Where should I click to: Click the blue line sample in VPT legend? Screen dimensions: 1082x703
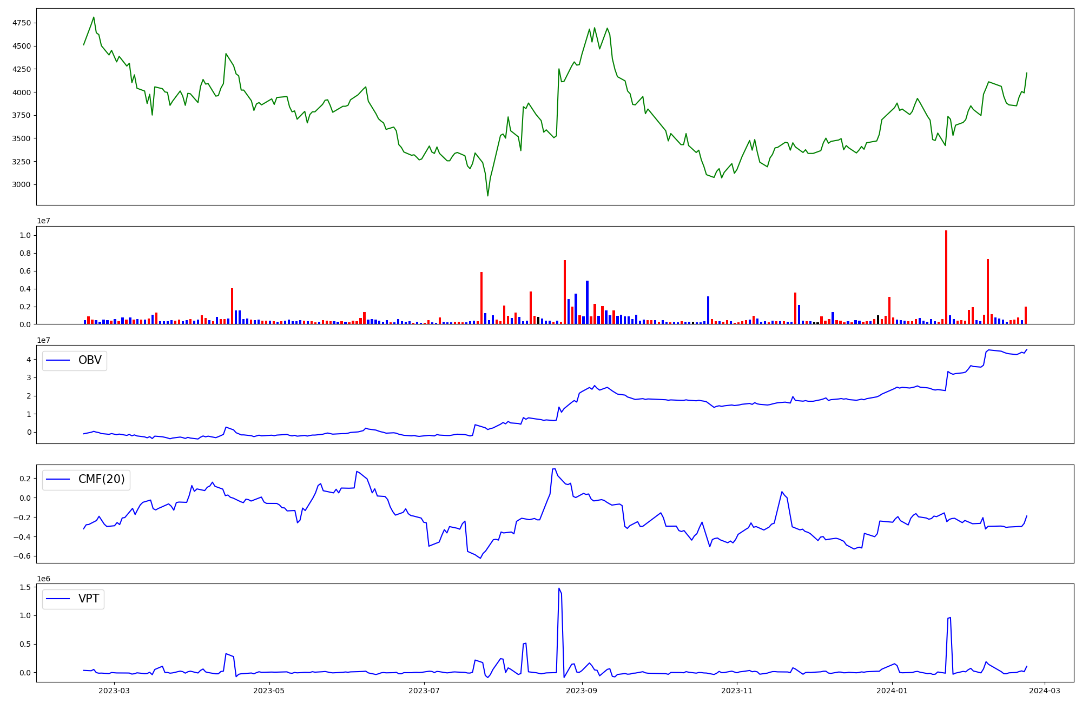click(58, 599)
